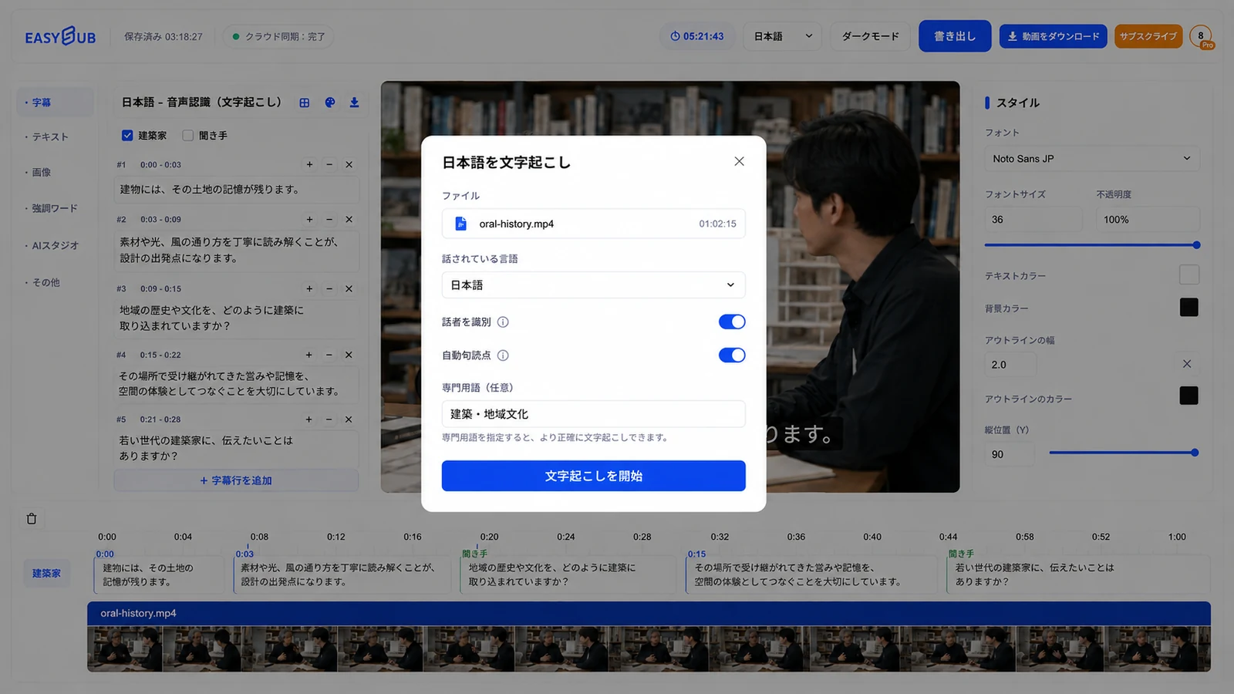Click plus icon on subtitle #4 row
The image size is (1234, 694).
(309, 355)
